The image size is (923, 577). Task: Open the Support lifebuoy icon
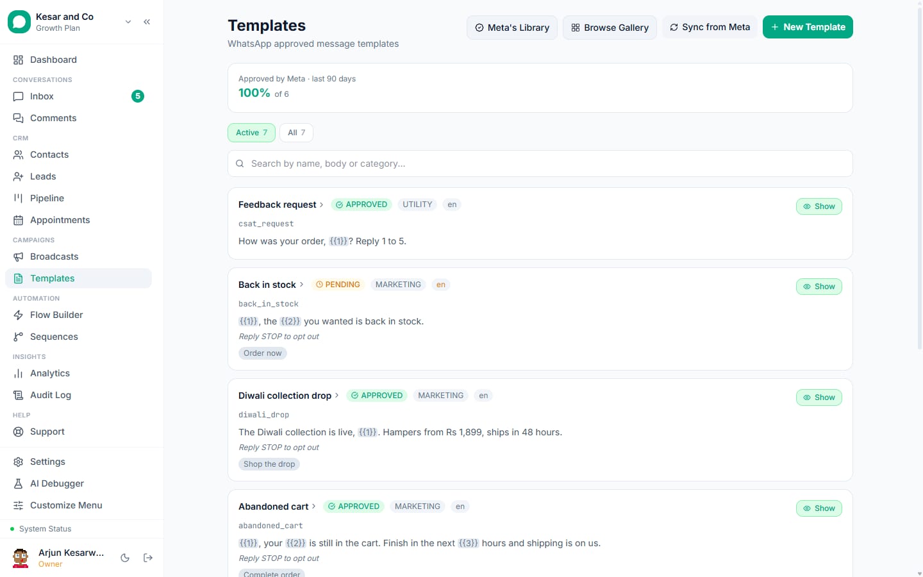[18, 431]
